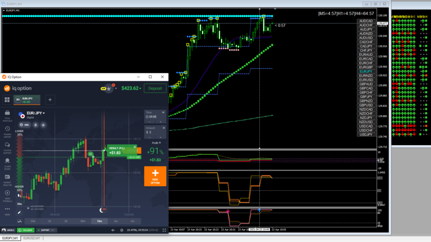Click the New Option button

155,176
